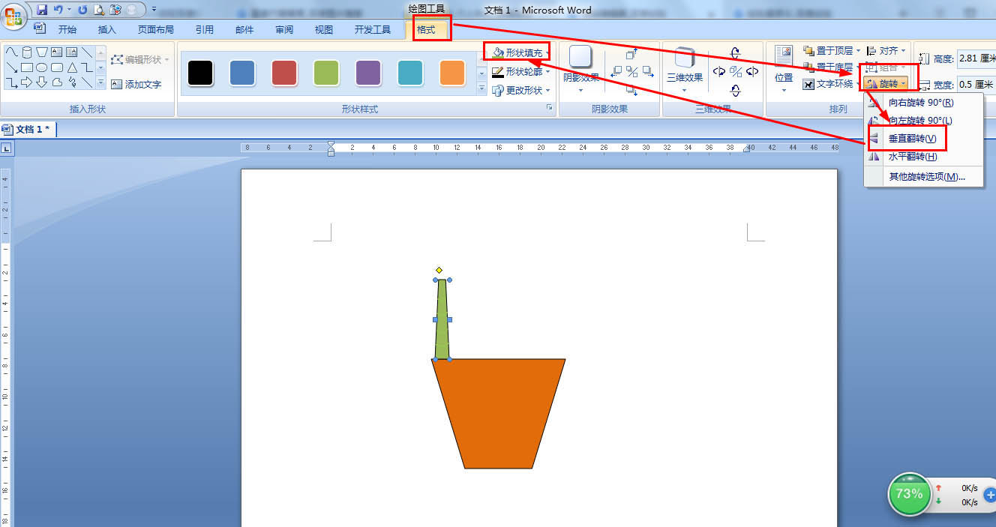This screenshot has width=996, height=527.
Task: Nudge the shadow left
Action: pos(616,71)
